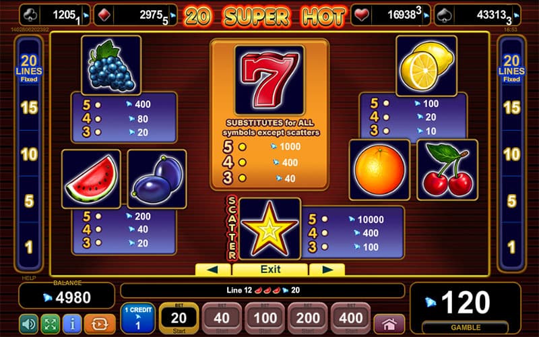The width and height of the screenshot is (539, 337).
Task: Toggle fullscreen with green arrows icon
Action: [51, 324]
